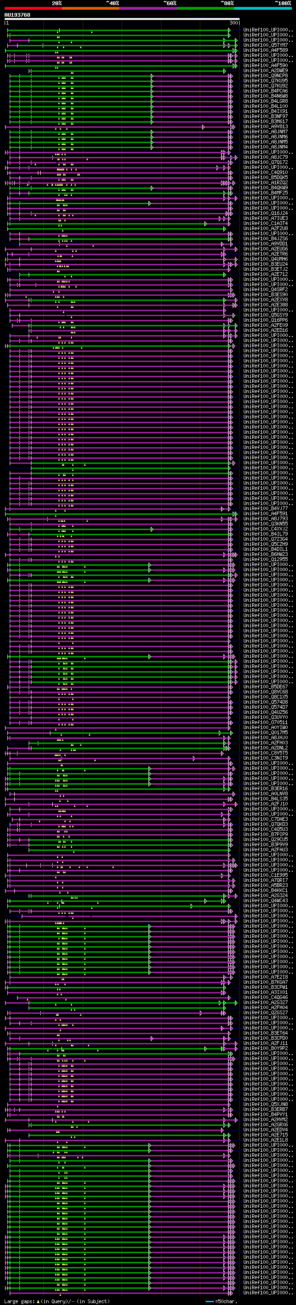This screenshot has height=1305, width=296.
Task: Select the UniRef100_B5DQK5 label
Action: click(x=265, y=177)
